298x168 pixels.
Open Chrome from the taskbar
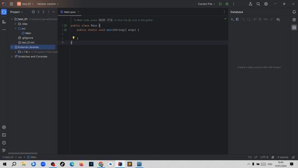[101, 164]
